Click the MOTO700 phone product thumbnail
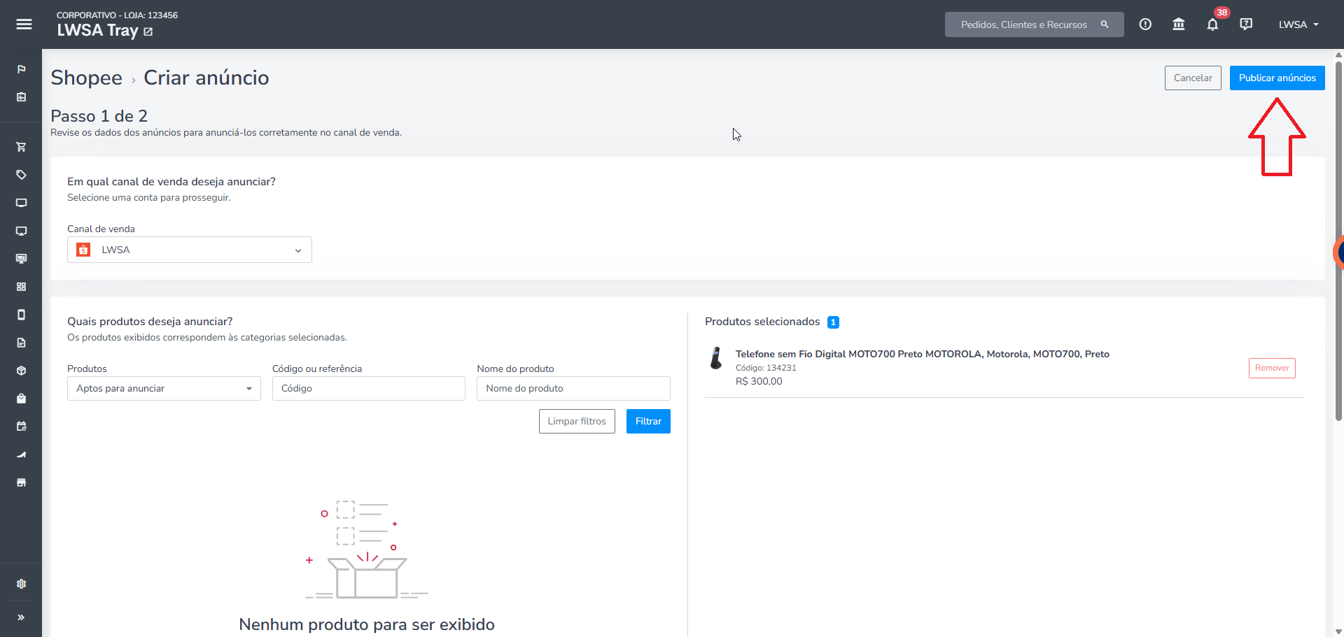The width and height of the screenshot is (1344, 637). click(716, 358)
